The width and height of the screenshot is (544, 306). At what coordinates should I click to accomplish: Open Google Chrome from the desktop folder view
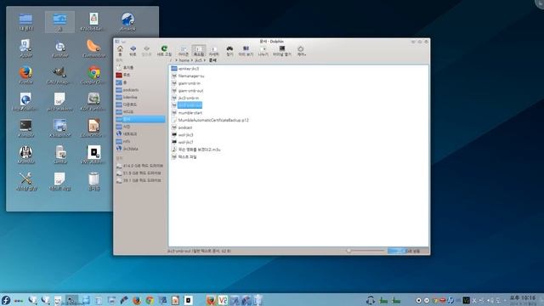(x=93, y=76)
